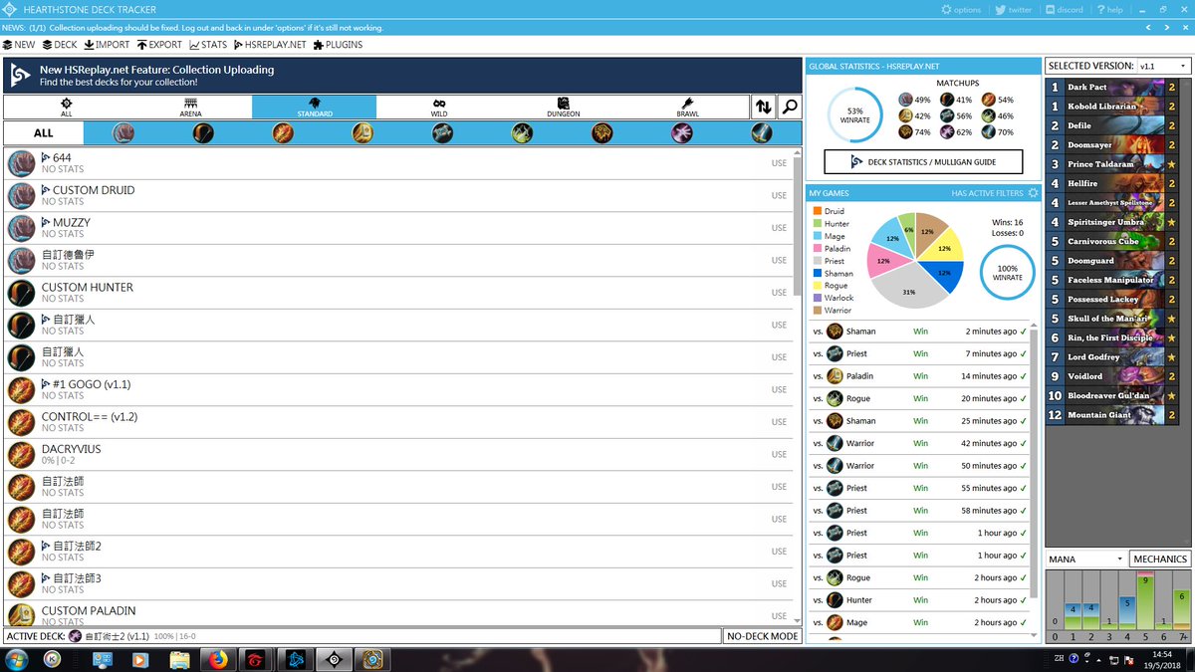Filter decks by Mage class icon
This screenshot has height=672, width=1195.
point(283,132)
